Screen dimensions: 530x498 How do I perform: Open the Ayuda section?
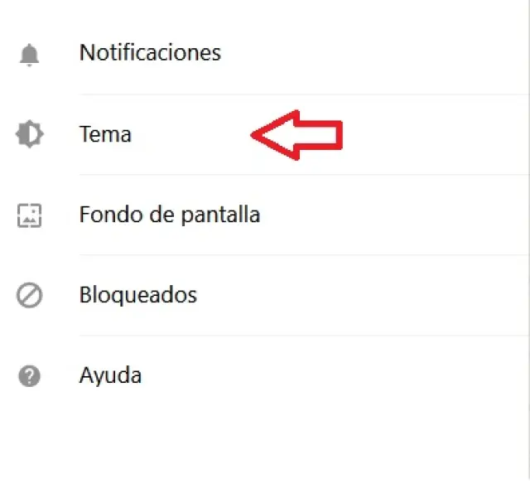point(110,375)
